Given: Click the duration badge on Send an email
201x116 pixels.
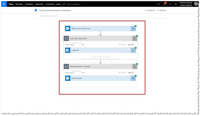Looking at the screenshot, I should click(x=133, y=78).
